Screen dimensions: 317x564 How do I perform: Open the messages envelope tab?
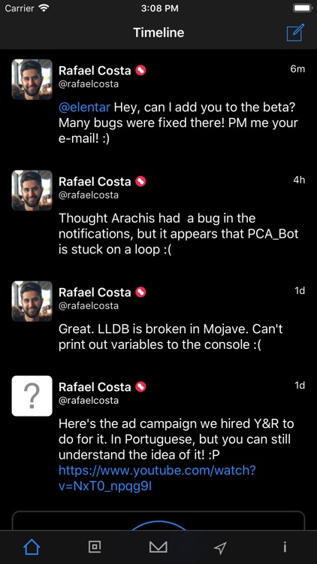coord(158,547)
